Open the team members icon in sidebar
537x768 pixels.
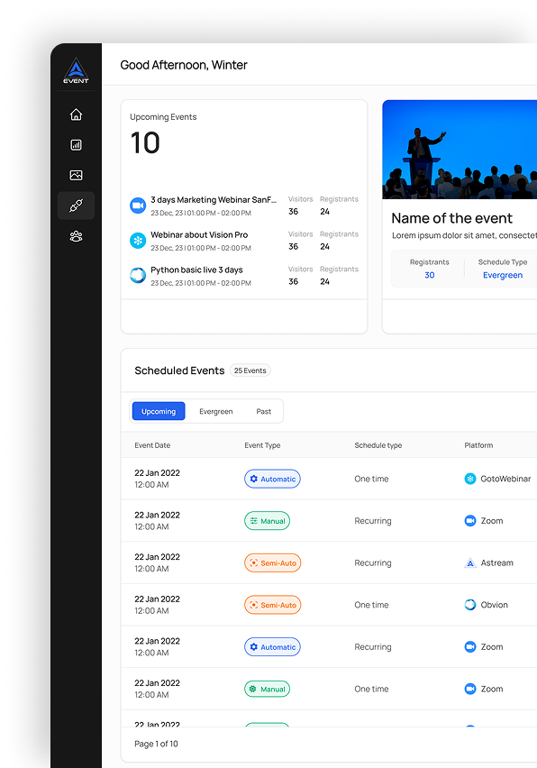point(76,236)
